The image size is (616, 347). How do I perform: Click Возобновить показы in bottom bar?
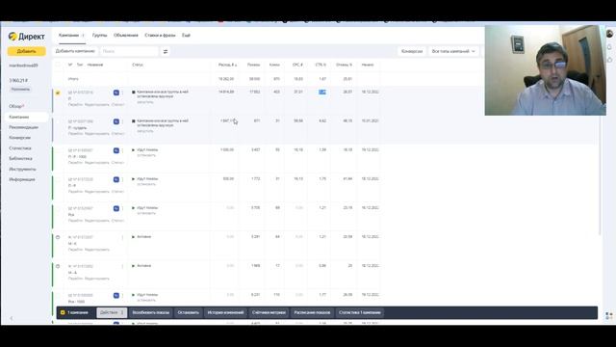(151, 312)
